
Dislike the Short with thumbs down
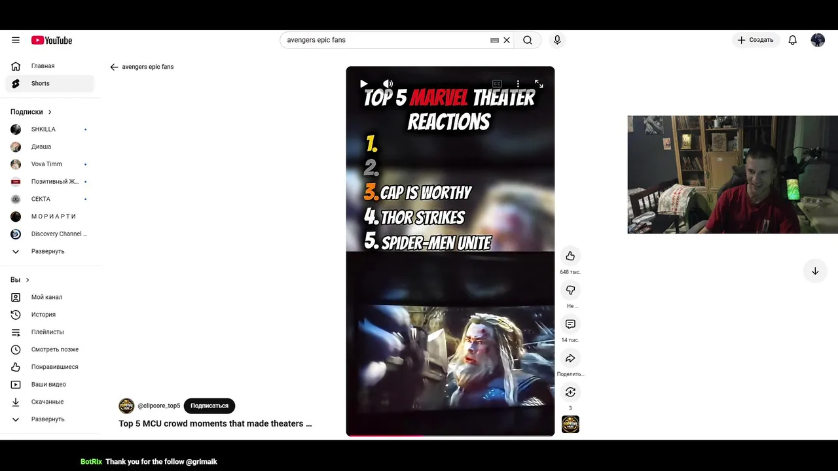coord(570,290)
